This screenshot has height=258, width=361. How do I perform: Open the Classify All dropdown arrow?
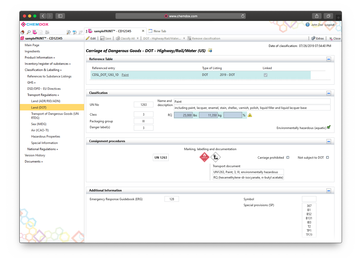click(x=138, y=38)
